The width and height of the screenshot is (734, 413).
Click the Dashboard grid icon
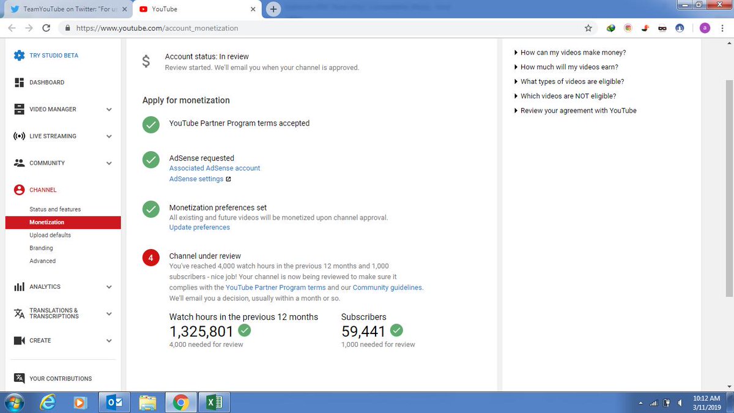point(19,83)
